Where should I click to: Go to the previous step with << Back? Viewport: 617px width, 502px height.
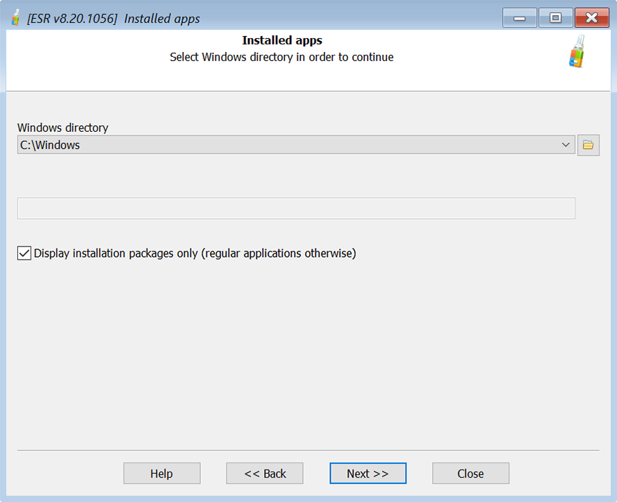coord(265,474)
